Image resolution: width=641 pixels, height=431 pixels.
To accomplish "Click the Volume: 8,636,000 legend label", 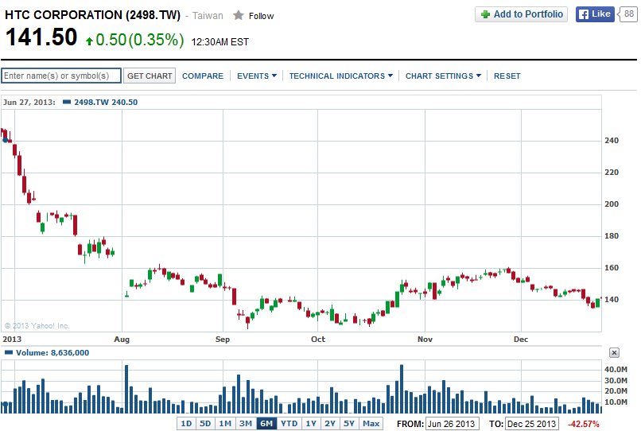I will (52, 352).
